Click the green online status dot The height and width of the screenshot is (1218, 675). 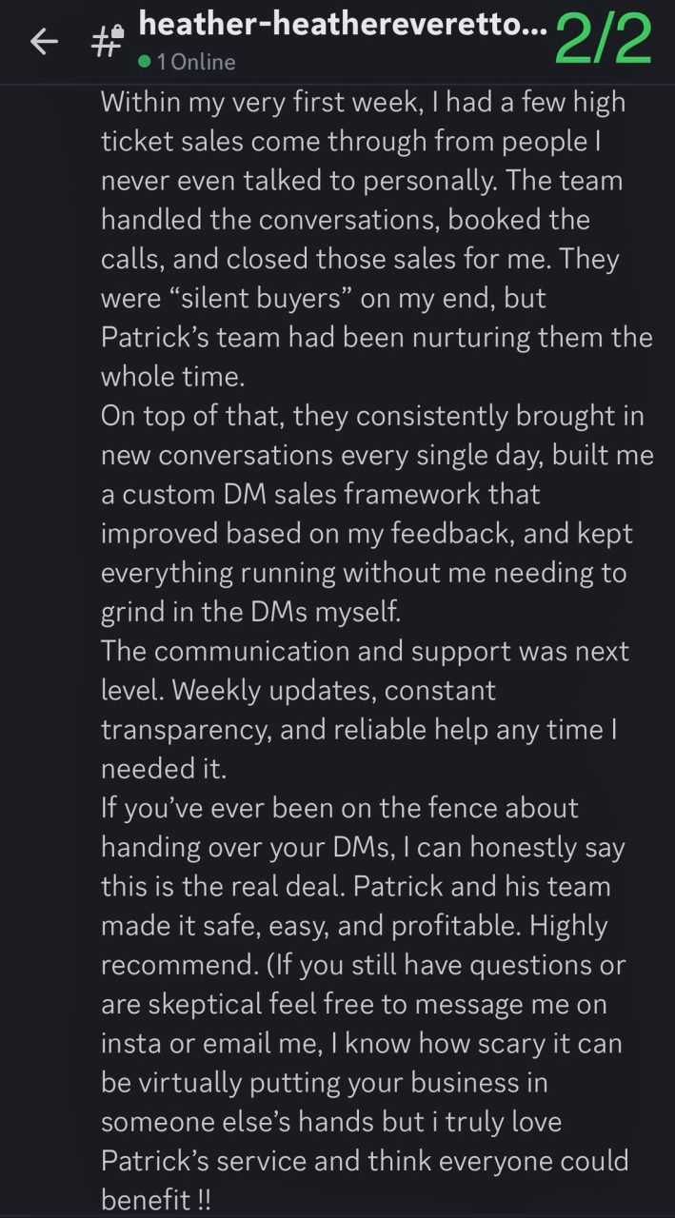144,62
